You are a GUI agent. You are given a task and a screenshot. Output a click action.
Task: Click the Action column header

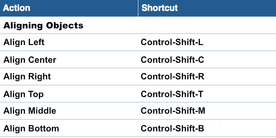[x=17, y=8]
